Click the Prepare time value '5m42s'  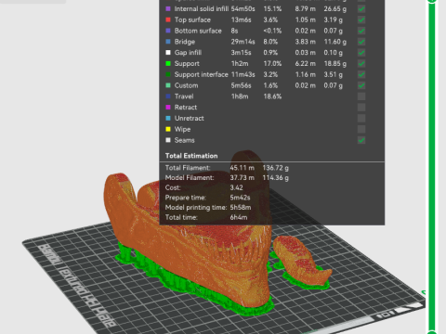click(x=240, y=198)
